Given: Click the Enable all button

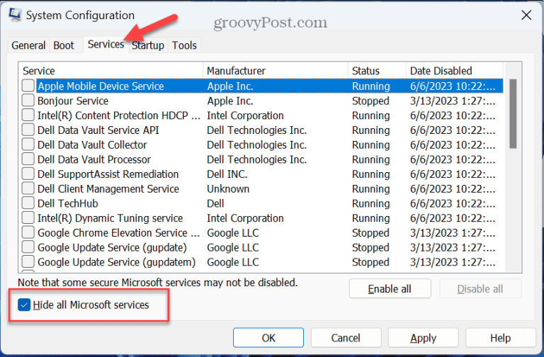Looking at the screenshot, I should pyautogui.click(x=390, y=289).
